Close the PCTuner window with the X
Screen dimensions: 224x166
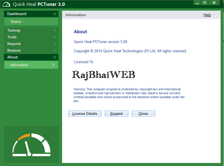(214, 3)
